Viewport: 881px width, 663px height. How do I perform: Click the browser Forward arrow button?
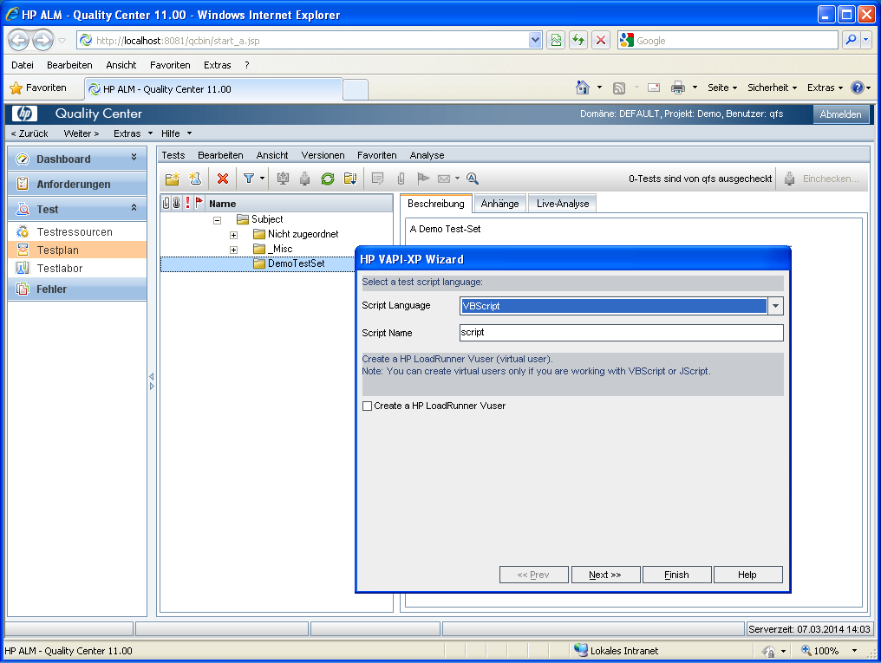point(42,41)
